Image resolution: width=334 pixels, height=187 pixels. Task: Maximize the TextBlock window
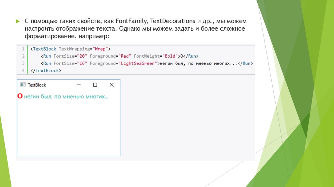click(x=95, y=85)
